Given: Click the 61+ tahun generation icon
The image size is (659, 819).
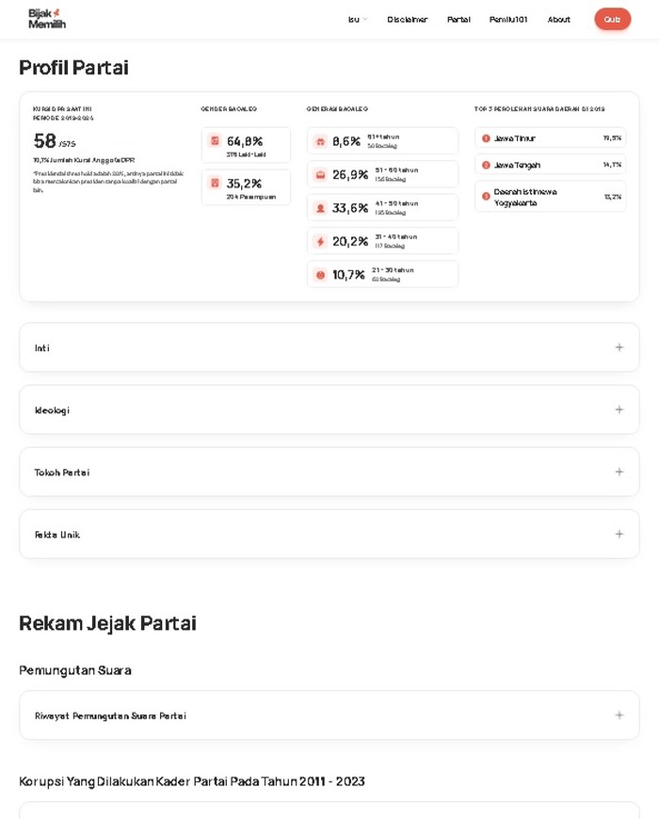Looking at the screenshot, I should pyautogui.click(x=320, y=142).
